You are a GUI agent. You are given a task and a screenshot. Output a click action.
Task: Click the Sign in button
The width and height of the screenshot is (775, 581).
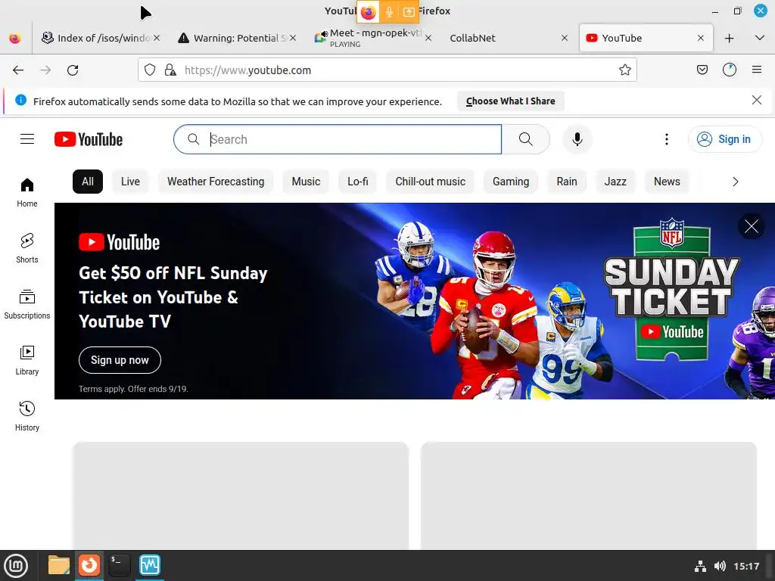tap(724, 139)
